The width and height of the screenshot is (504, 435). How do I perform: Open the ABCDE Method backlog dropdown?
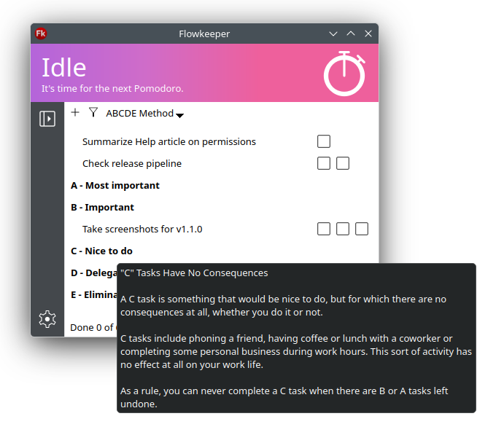pyautogui.click(x=144, y=114)
